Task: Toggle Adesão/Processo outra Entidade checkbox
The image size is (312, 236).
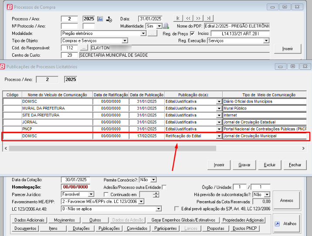Action: pyautogui.click(x=164, y=187)
